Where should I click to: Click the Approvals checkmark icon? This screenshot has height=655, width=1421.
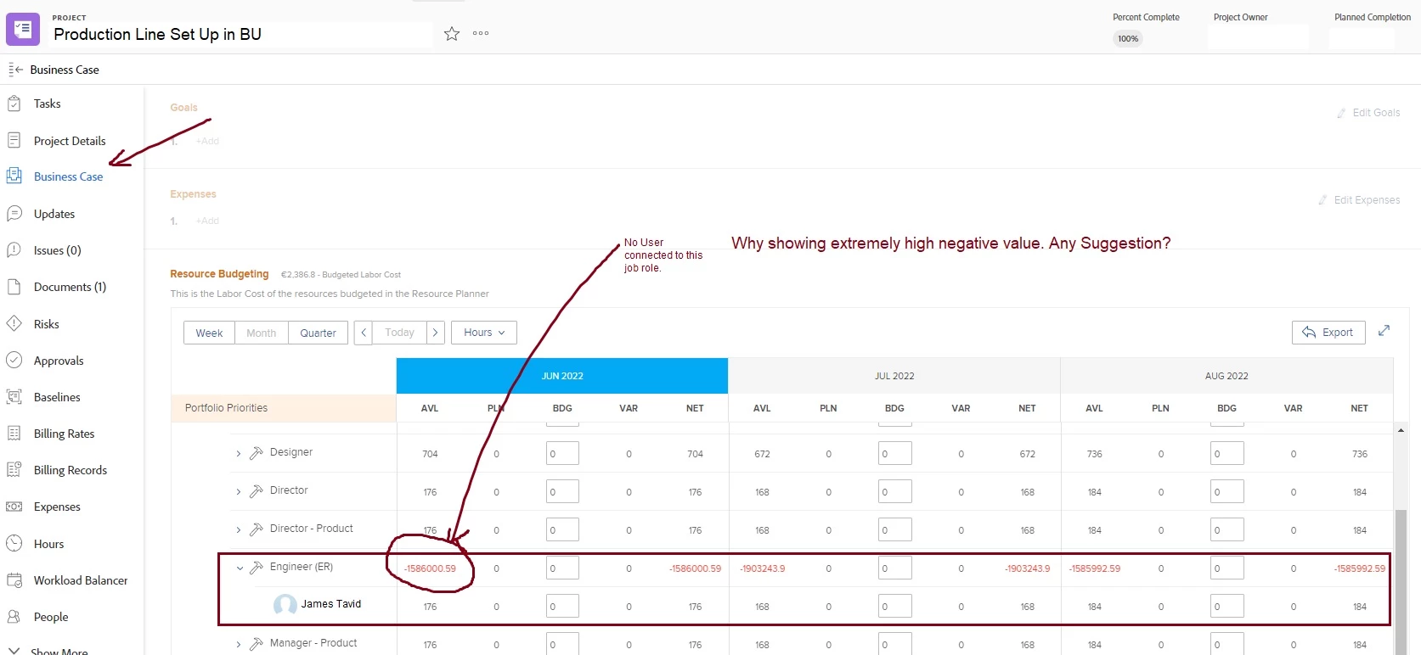pos(14,360)
